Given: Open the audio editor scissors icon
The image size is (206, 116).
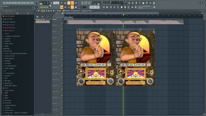Looking at the screenshot, I should tap(133, 3).
